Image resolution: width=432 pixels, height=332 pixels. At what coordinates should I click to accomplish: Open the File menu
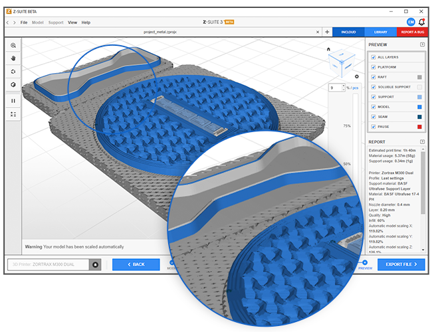24,23
